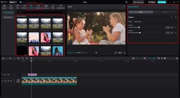Image resolution: width=180 pixels, height=98 pixels.
Task: Toggle the preview axis
Action: point(154,58)
